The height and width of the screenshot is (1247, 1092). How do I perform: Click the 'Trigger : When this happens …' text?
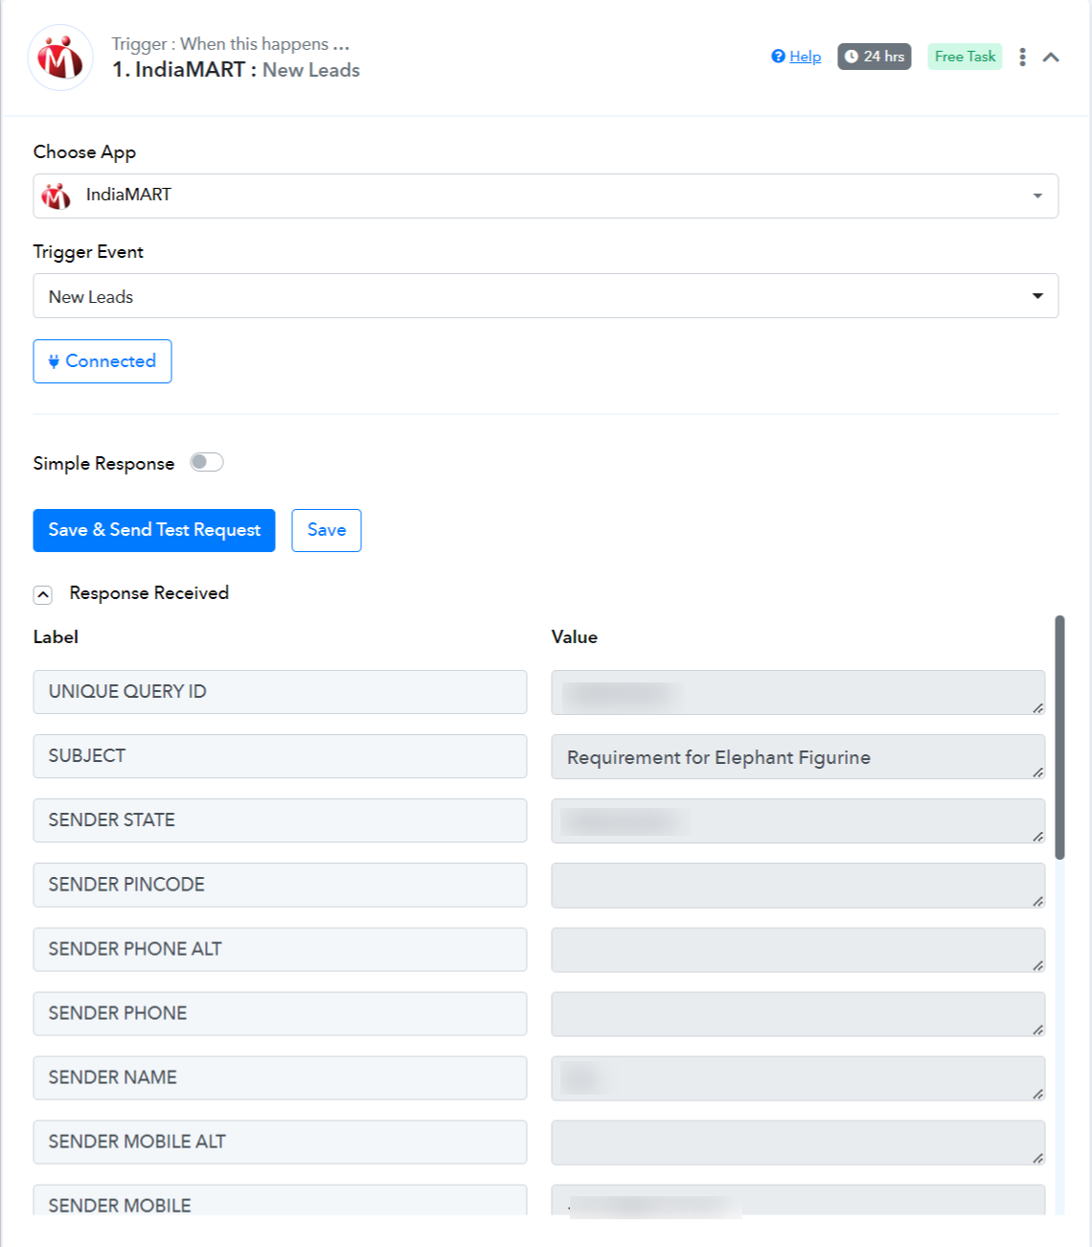click(x=230, y=44)
